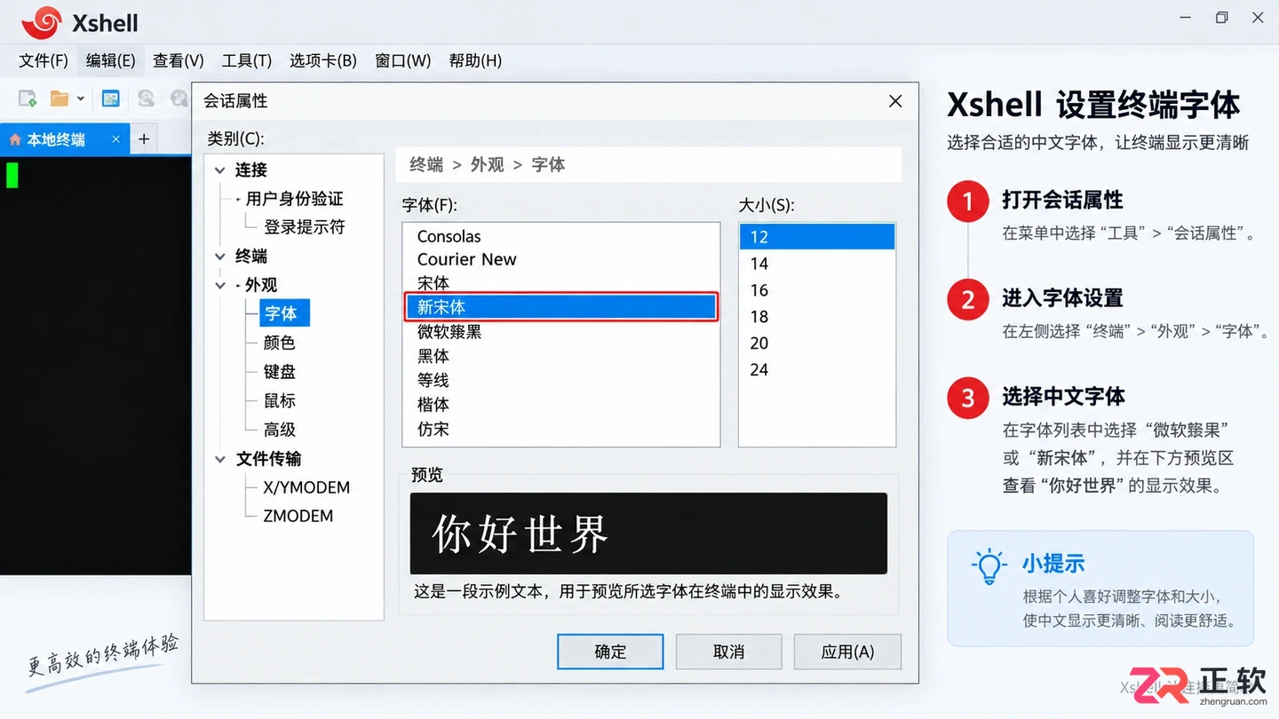Click the 你好世界 font preview box

click(648, 533)
